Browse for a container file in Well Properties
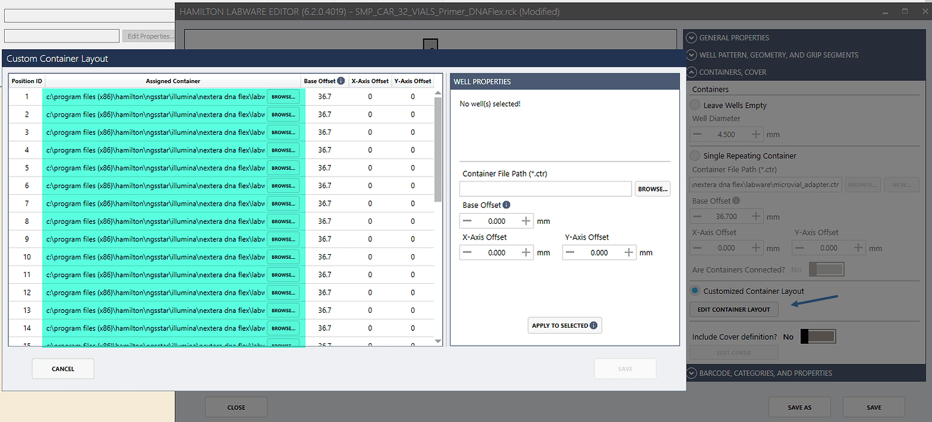 652,189
